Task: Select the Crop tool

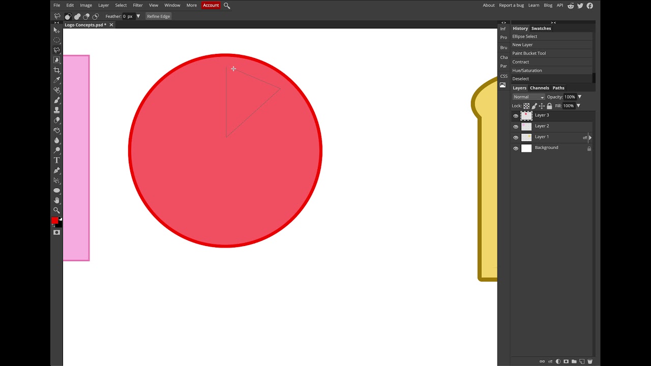Action: click(x=56, y=70)
